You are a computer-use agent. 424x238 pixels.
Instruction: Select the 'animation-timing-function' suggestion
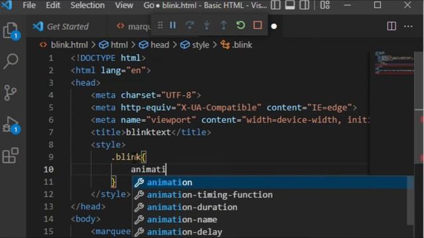pos(272,195)
